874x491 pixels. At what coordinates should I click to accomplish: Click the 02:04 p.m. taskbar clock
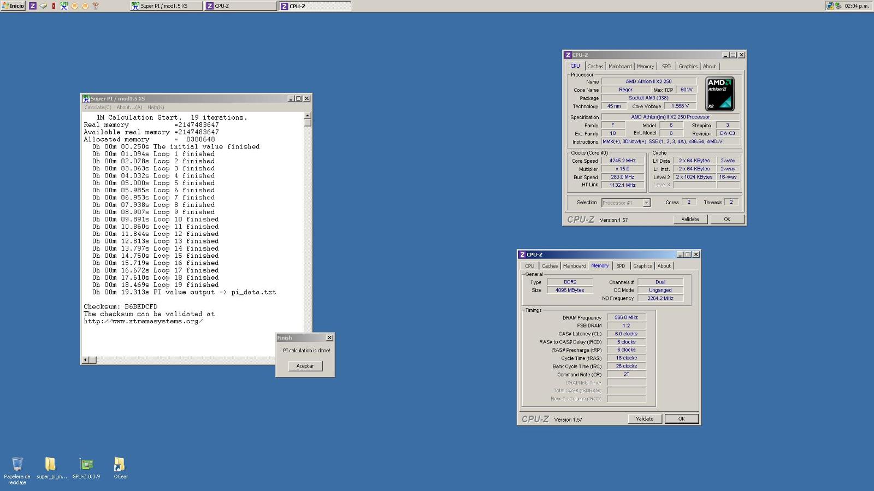857,6
